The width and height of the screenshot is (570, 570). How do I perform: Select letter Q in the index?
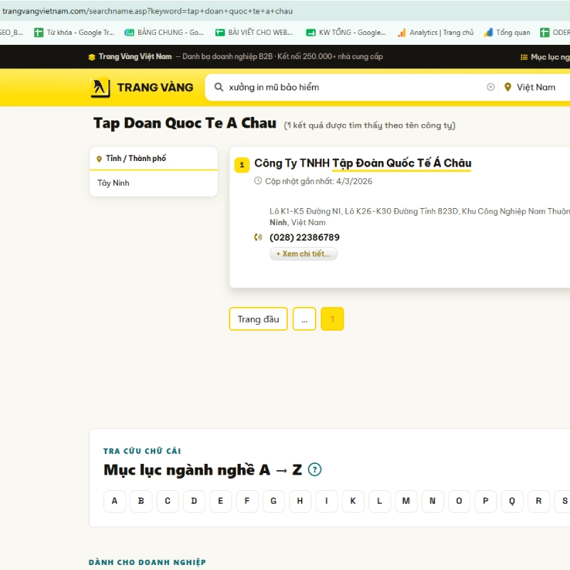[x=512, y=501]
